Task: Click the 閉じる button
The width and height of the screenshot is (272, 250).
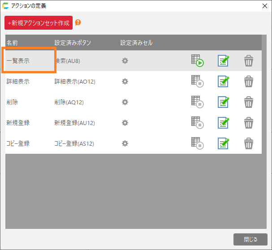Action: (250, 239)
